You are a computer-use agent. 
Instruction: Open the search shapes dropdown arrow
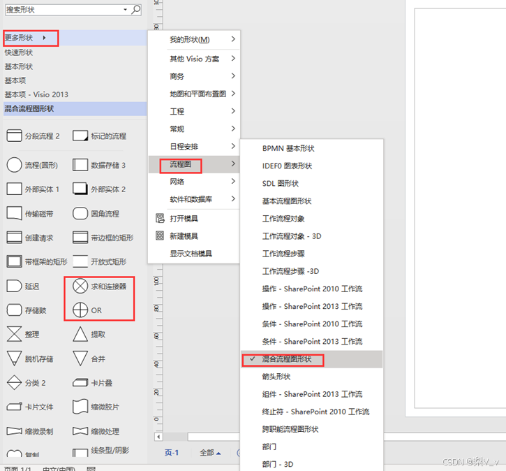click(125, 10)
